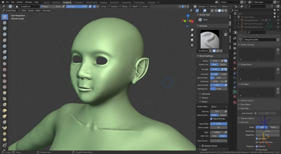This screenshot has height=154, width=281.
Task: Open the Modifiers wrench properties tab
Action: pyautogui.click(x=235, y=73)
